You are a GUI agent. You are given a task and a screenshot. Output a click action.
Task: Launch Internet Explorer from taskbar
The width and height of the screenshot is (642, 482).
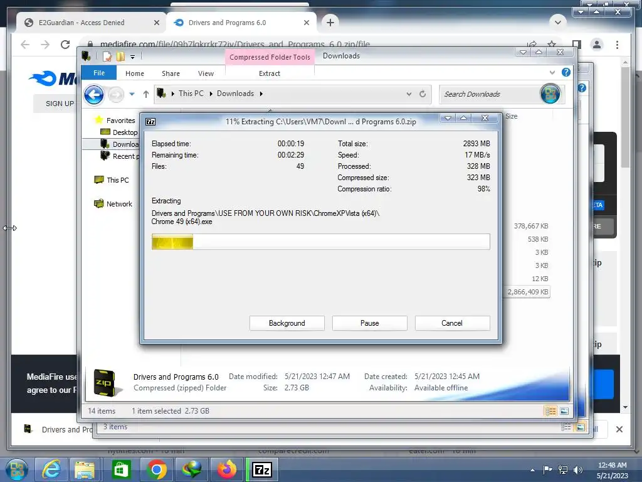[x=51, y=469]
